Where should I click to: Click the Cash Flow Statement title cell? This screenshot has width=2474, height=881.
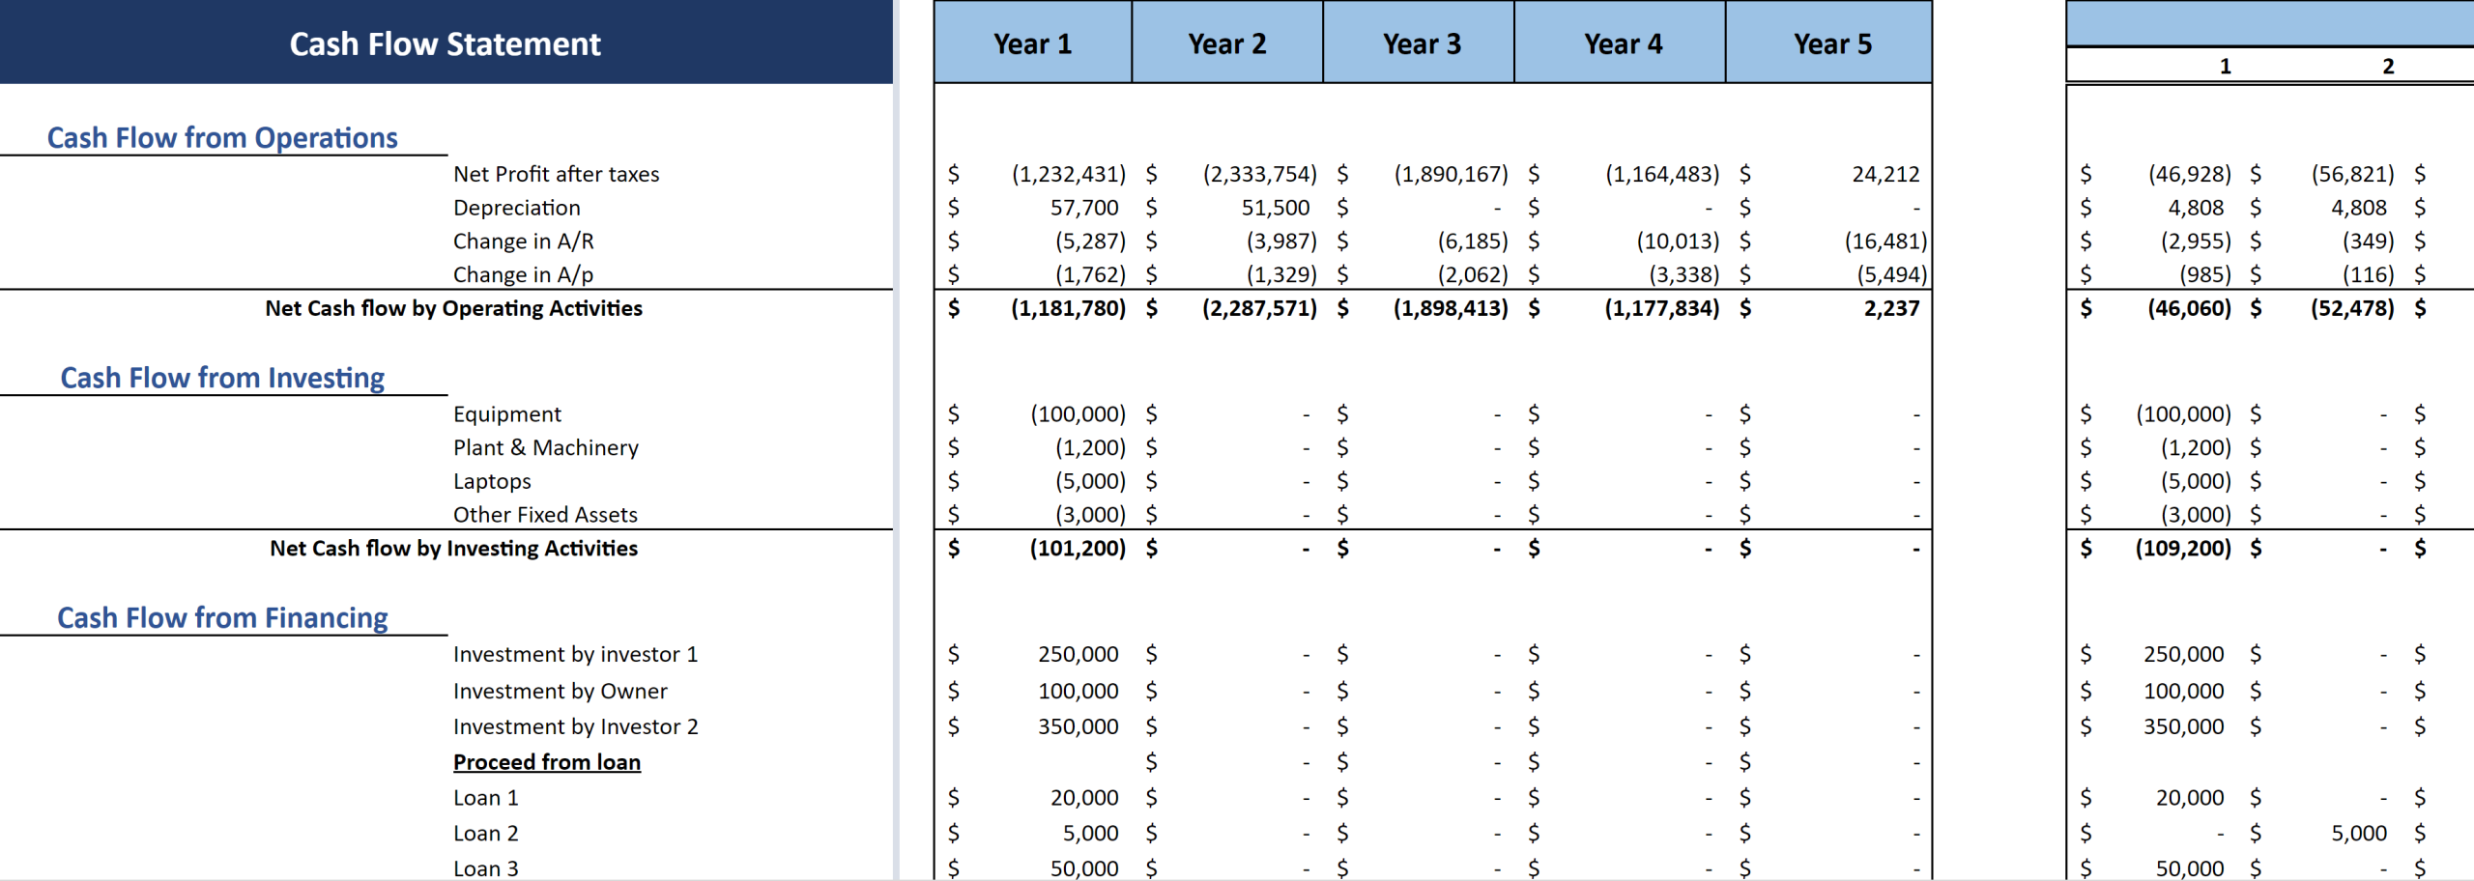(x=446, y=43)
